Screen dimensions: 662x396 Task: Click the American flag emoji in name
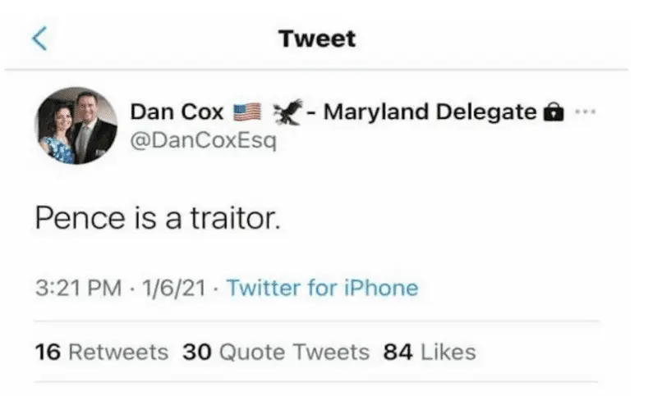[248, 112]
